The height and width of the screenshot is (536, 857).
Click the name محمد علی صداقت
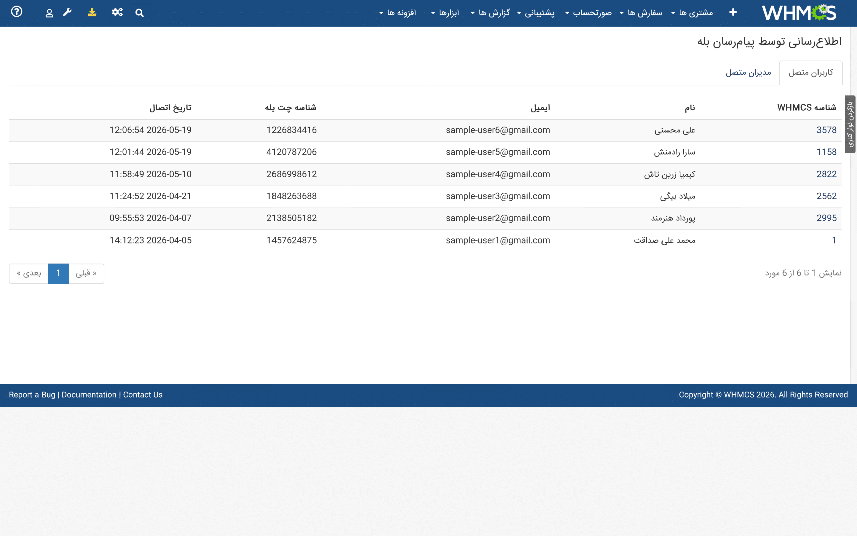(x=665, y=241)
